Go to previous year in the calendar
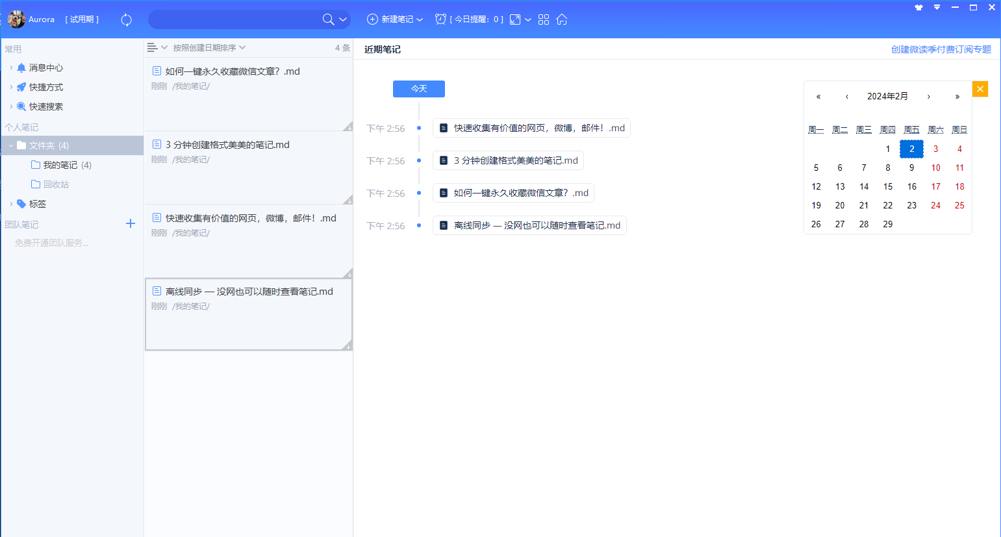The image size is (1001, 537). pos(818,96)
